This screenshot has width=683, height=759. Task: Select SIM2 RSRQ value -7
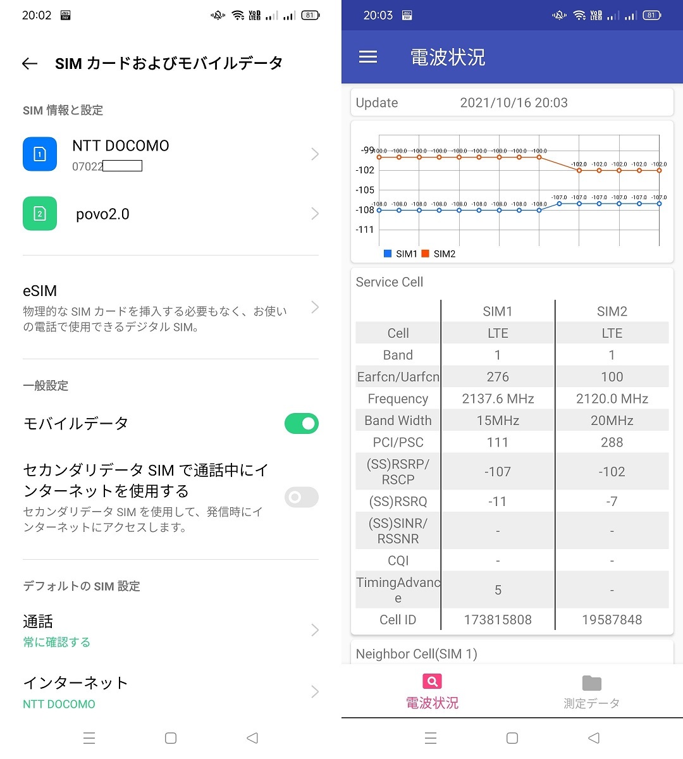tap(612, 502)
